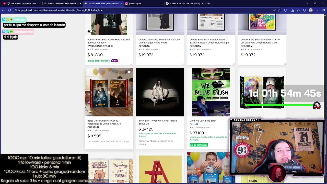
Task: Open Cuadro Decorativo Billie Eilish 30x40cm listing
Action: [x=159, y=41]
